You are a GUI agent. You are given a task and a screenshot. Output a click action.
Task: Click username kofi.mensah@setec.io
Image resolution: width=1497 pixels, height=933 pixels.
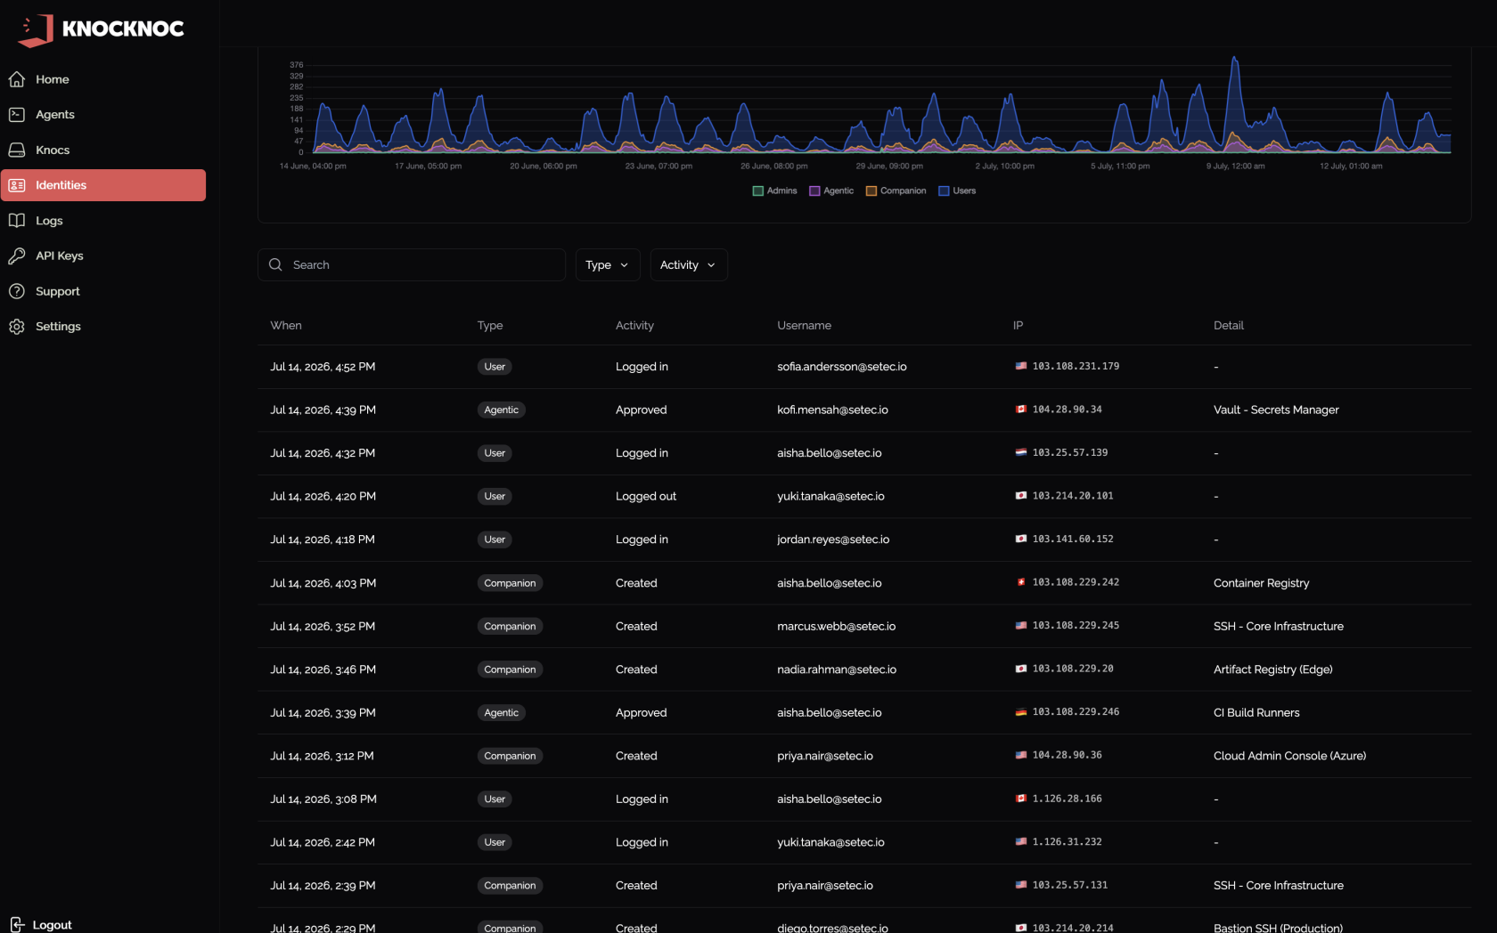832,410
